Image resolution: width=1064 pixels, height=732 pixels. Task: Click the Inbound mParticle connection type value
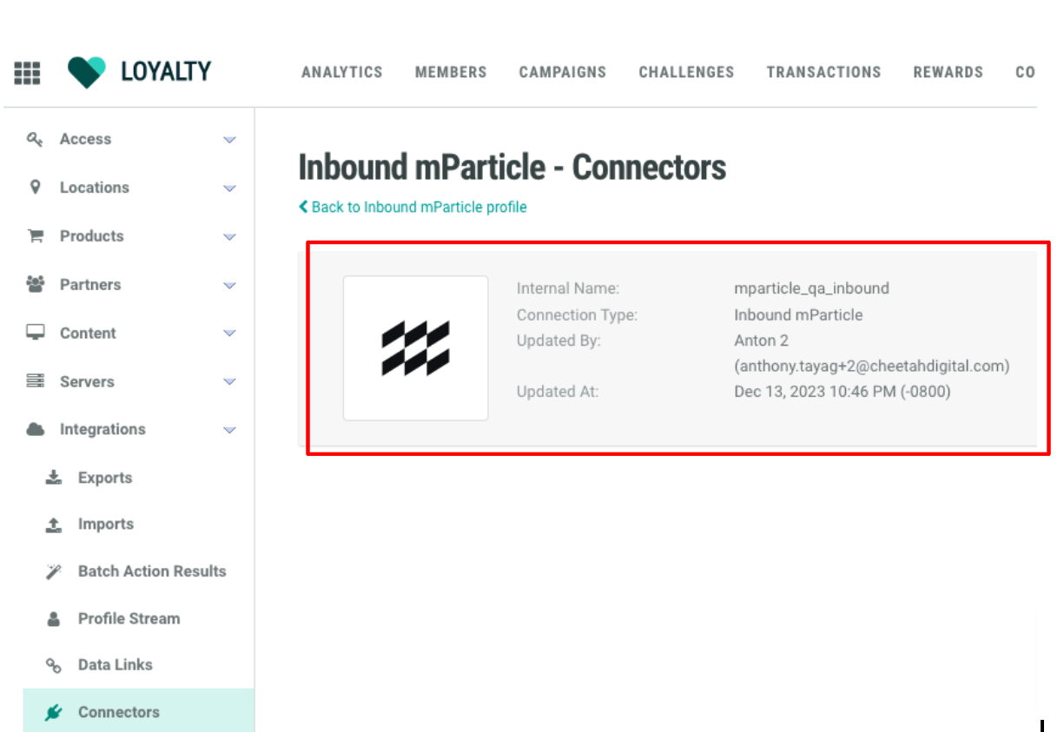[798, 315]
